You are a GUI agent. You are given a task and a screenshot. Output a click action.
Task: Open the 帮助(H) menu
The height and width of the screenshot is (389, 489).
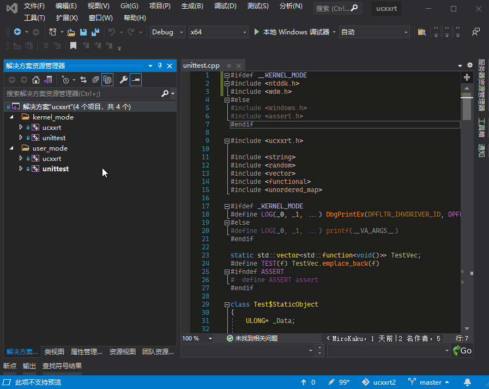pyautogui.click(x=135, y=18)
